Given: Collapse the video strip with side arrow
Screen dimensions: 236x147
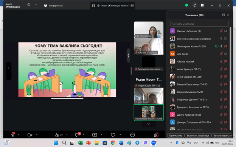Looking at the screenshot, I should [128, 55].
